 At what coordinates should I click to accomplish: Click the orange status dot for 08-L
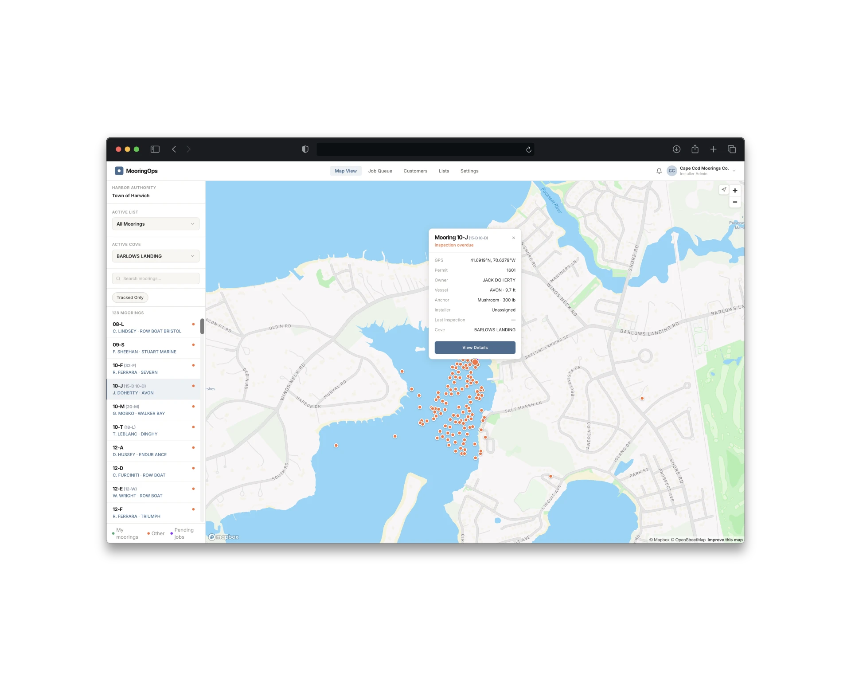[193, 324]
